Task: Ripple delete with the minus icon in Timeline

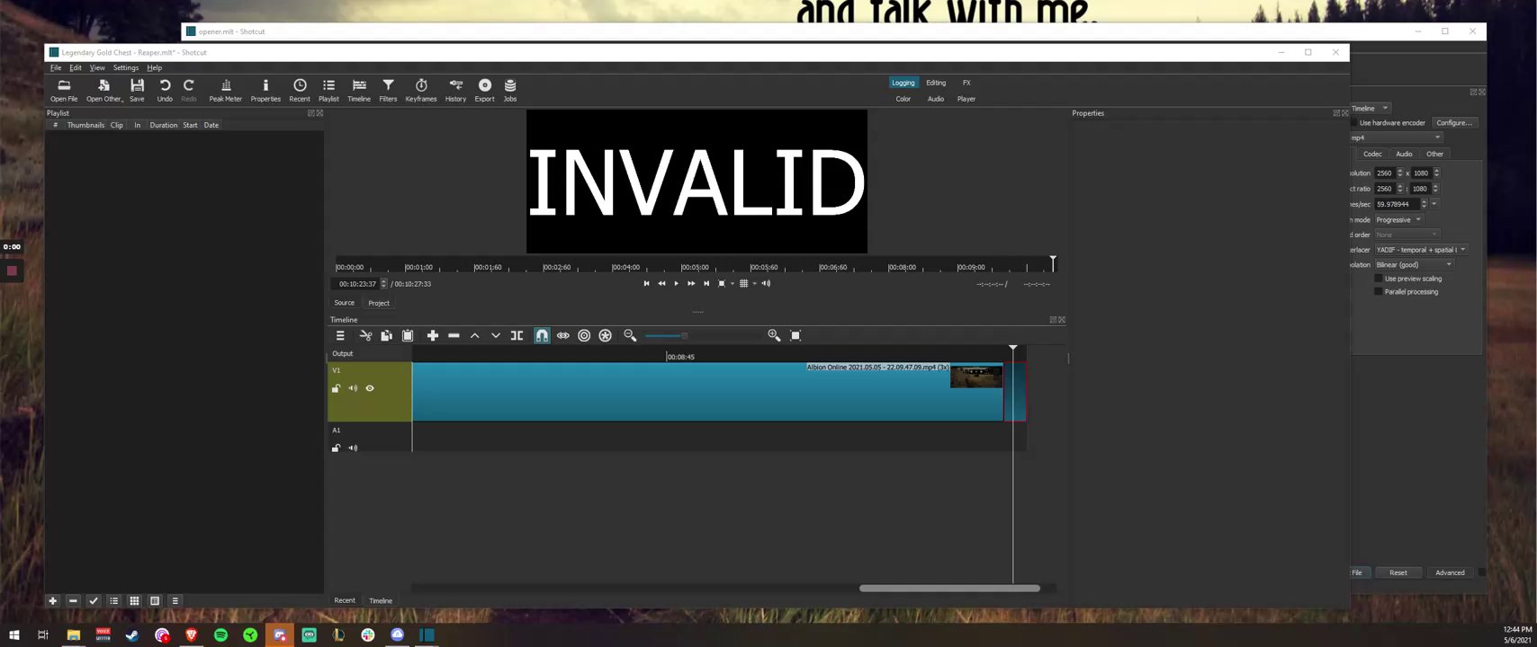Action: 454,335
